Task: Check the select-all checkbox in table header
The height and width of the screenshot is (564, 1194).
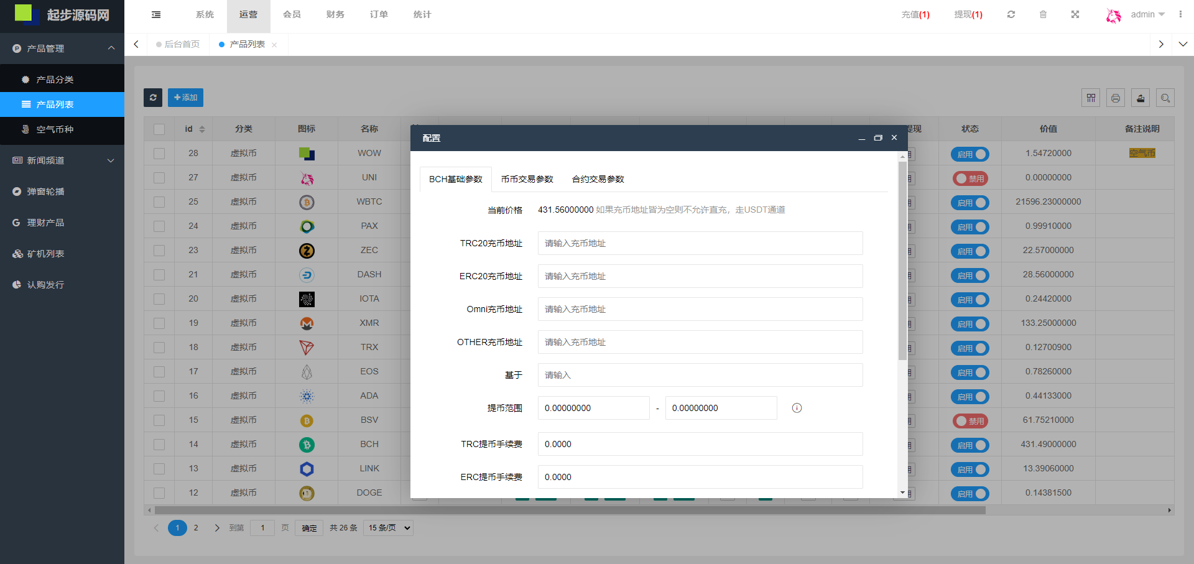Action: tap(159, 129)
